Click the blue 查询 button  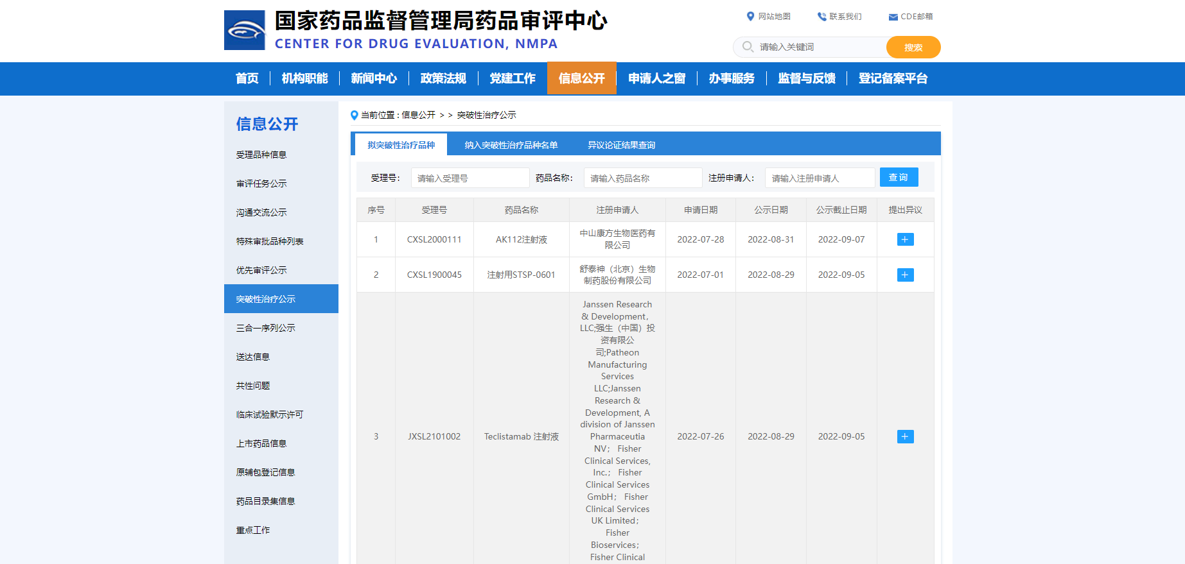[x=899, y=177]
